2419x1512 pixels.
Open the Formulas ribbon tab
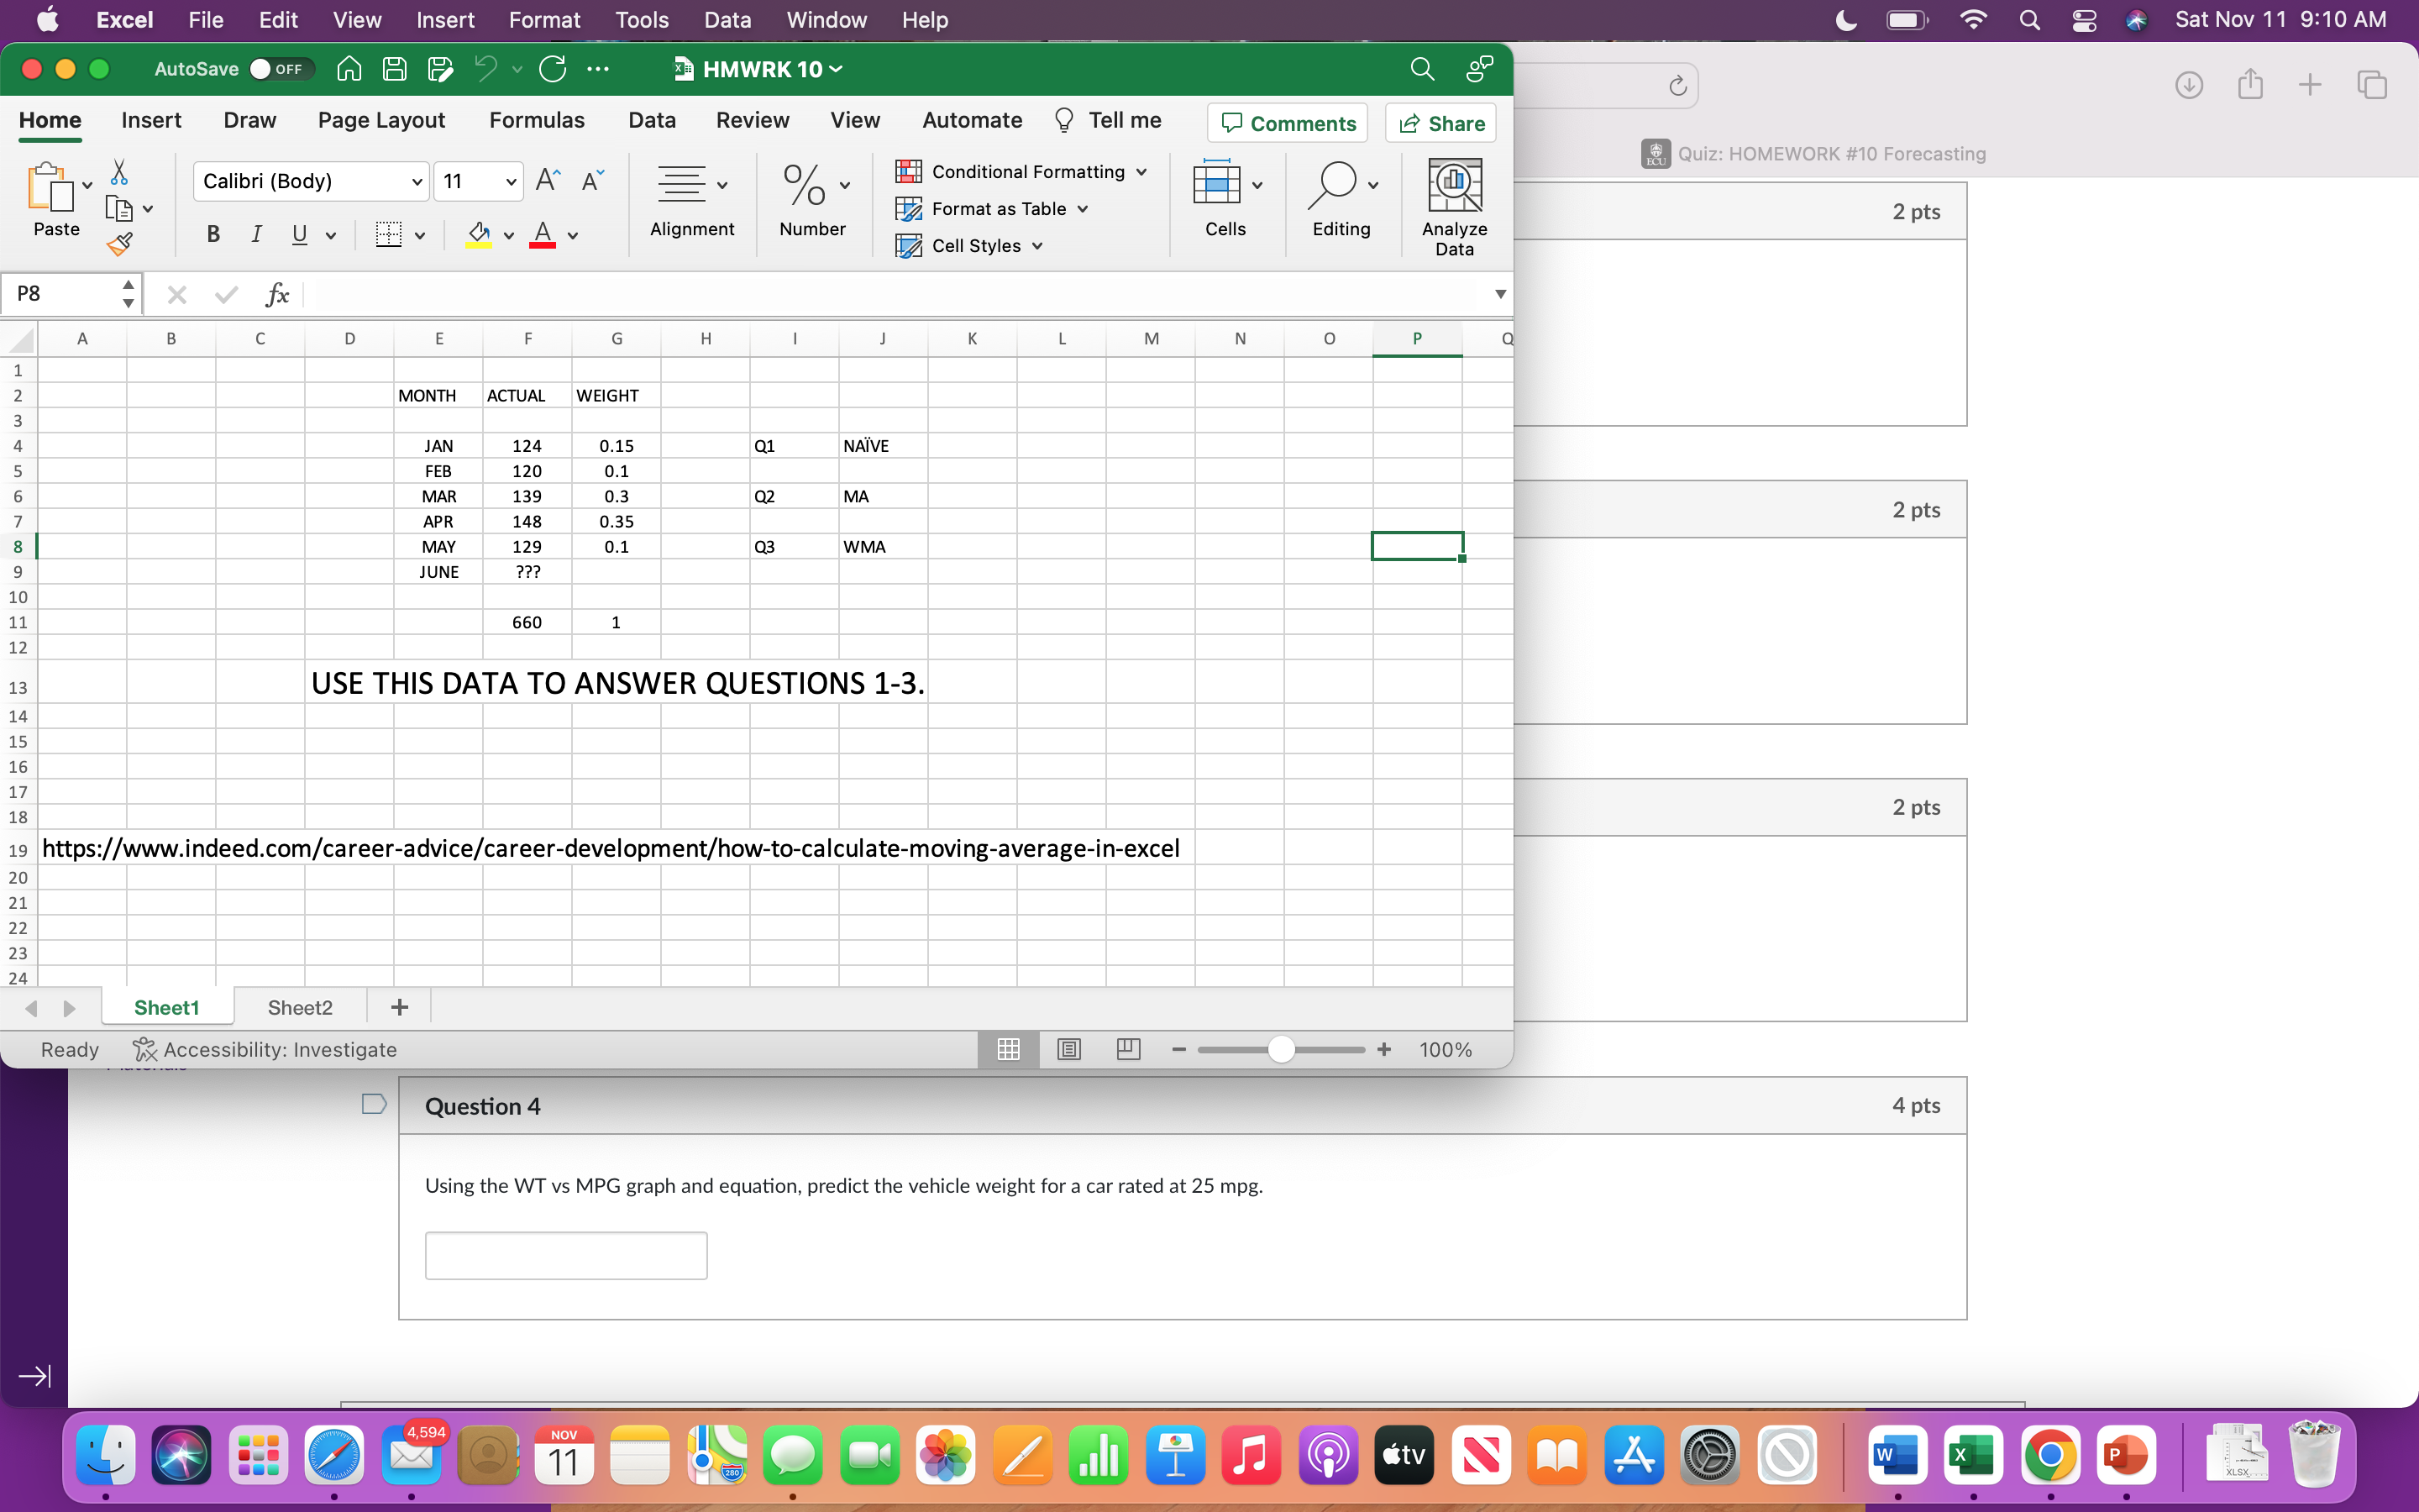point(537,120)
